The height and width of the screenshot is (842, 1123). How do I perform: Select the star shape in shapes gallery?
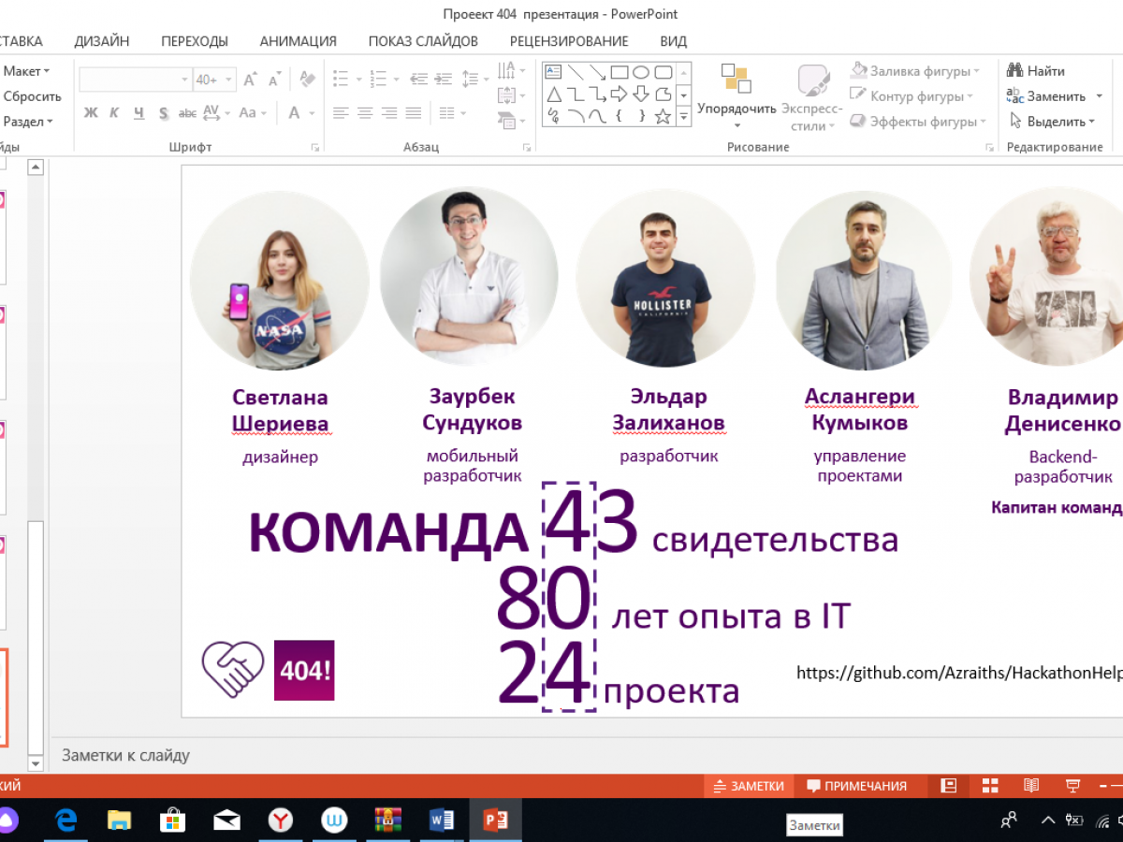point(663,116)
